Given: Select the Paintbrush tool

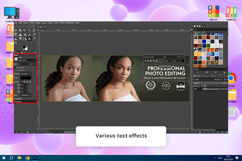Looking at the screenshot, I should (29, 34).
